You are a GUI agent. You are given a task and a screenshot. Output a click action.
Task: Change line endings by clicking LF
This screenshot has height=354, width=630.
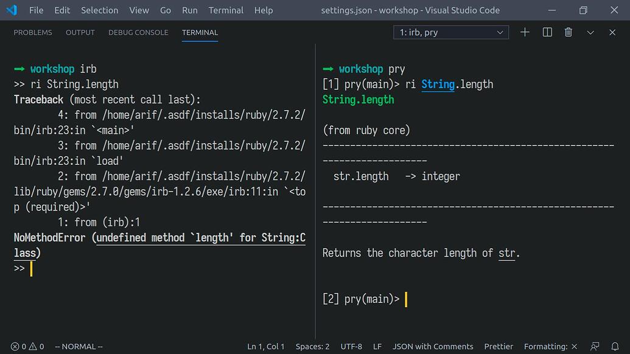click(377, 346)
